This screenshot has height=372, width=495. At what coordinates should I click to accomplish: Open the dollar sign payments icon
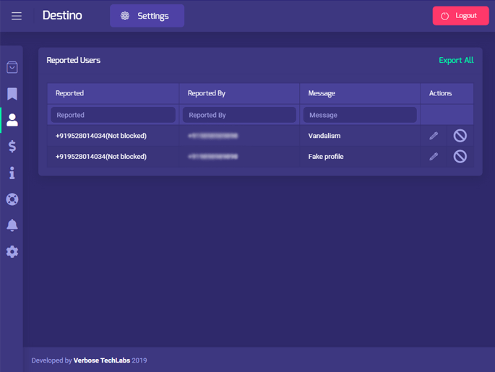click(x=12, y=147)
